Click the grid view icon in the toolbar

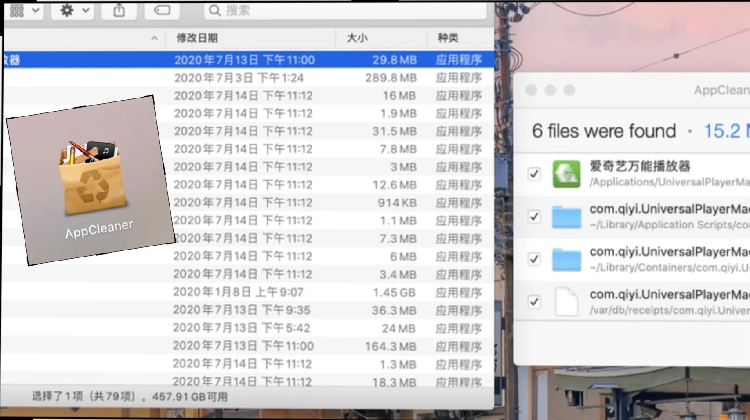[x=16, y=10]
